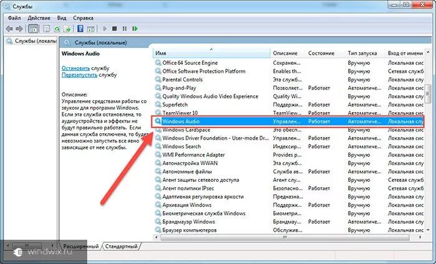Open the Файл menu

coord(14,18)
